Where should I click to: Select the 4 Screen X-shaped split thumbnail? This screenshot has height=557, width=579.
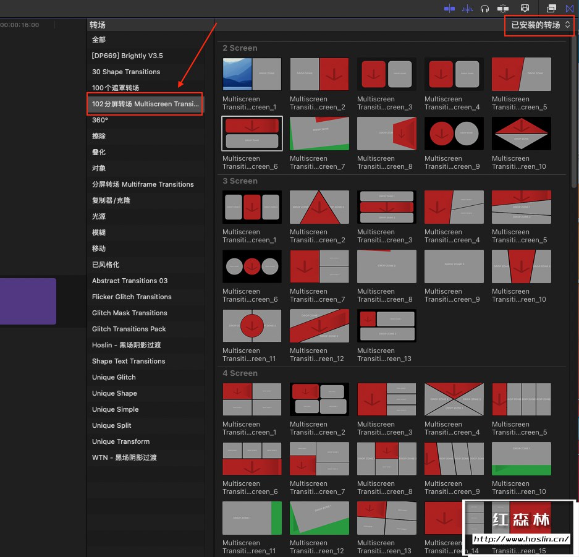click(x=454, y=399)
